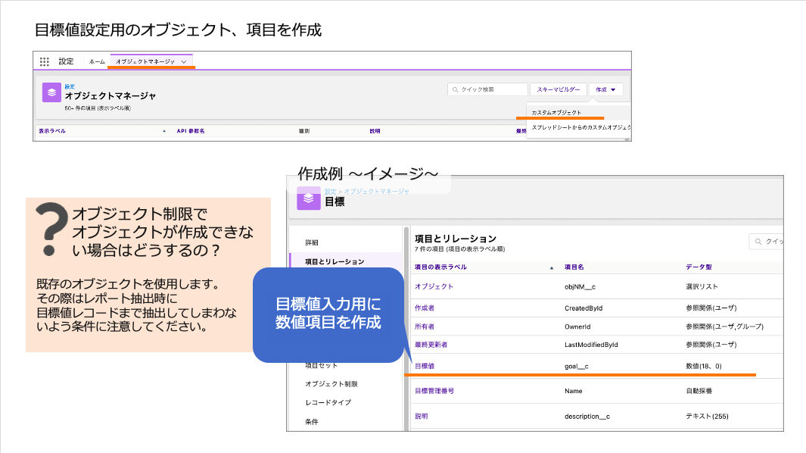The image size is (806, 453).
Task: Choose スプレッドシートからのカスタムオブジェクト menu item
Action: [581, 127]
